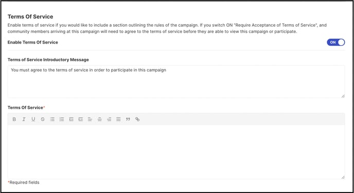
Task: Increase indent of the text
Action: (81, 120)
